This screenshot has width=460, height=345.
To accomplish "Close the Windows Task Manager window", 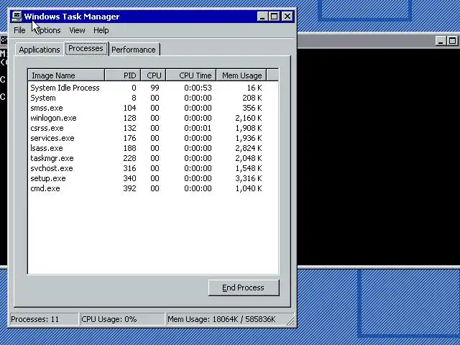I will pos(287,17).
